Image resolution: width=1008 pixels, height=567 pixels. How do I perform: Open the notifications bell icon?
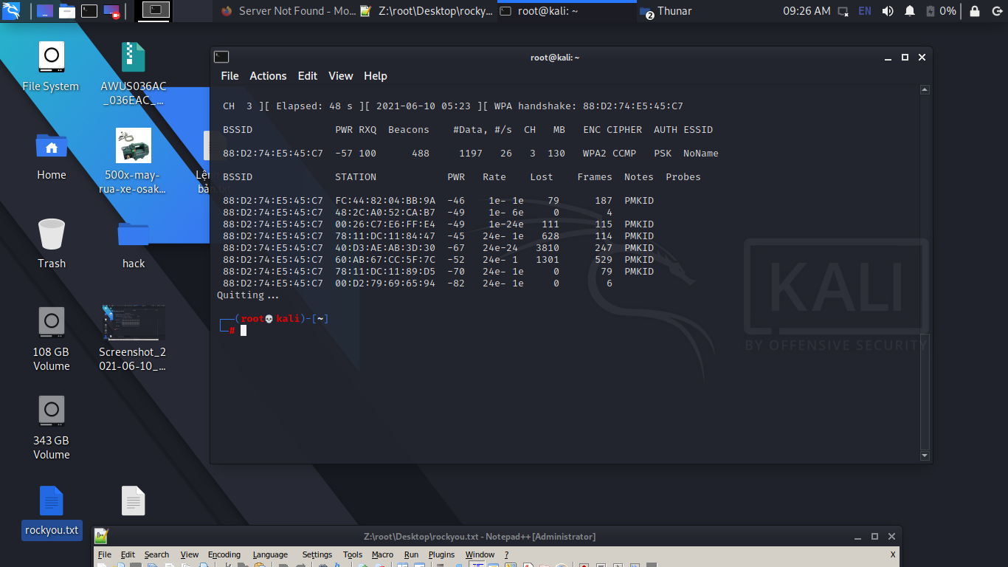(910, 11)
